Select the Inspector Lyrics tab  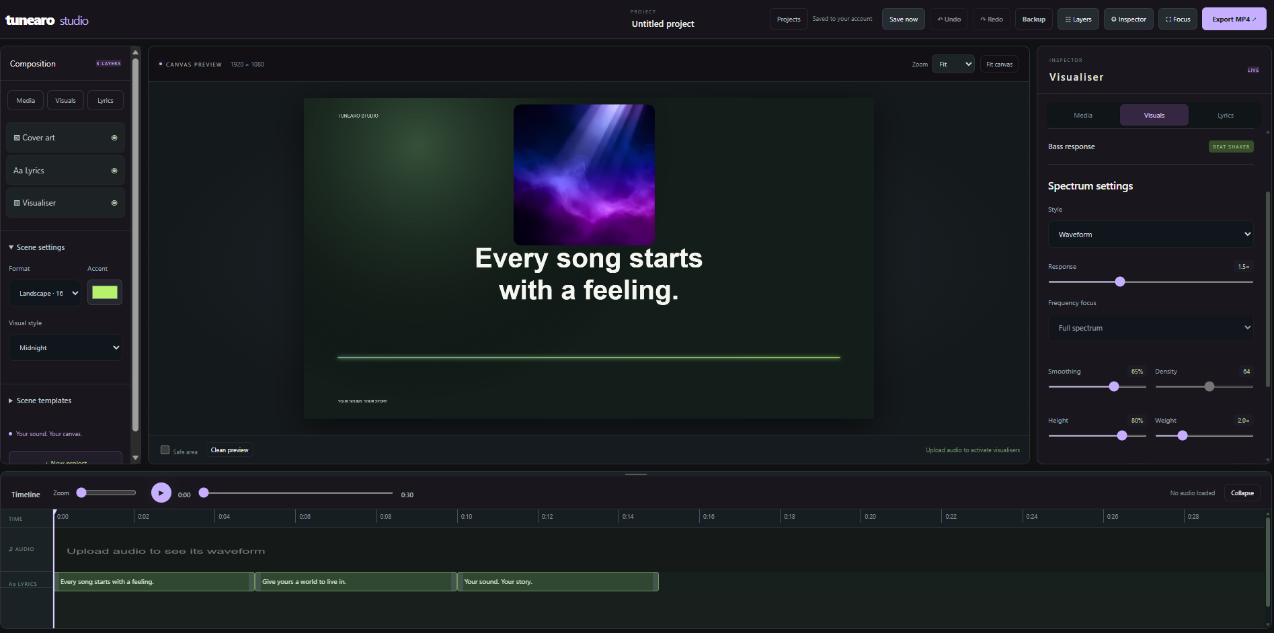click(1226, 115)
